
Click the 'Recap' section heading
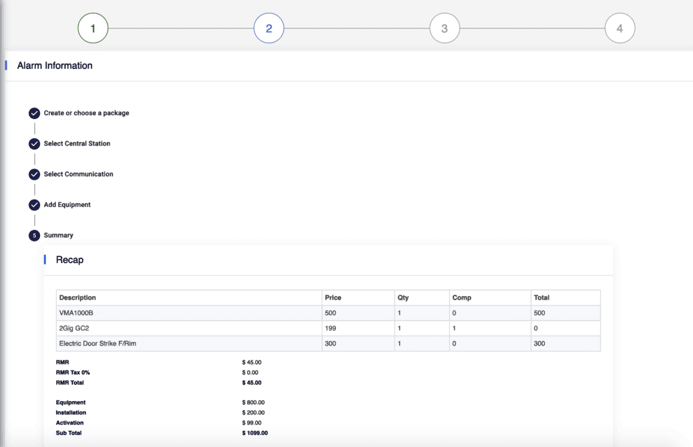click(x=70, y=260)
